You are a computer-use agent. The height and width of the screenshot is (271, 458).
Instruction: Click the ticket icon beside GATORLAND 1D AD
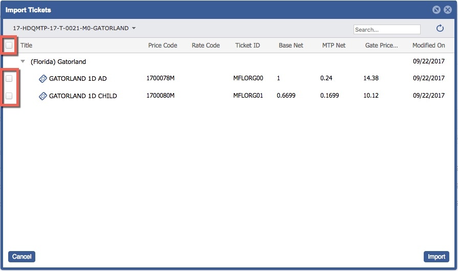(x=43, y=79)
